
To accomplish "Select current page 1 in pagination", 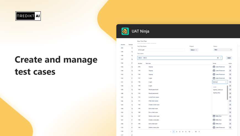I will pos(174,132).
